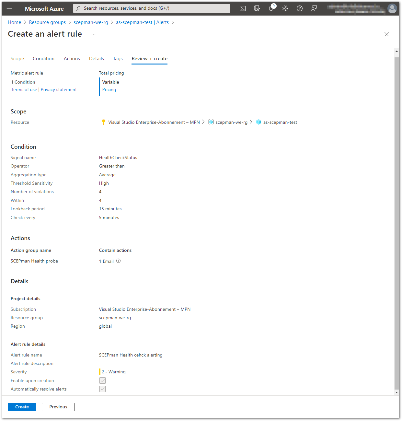
Task: Open the Privacy statement link
Action: [x=59, y=90]
